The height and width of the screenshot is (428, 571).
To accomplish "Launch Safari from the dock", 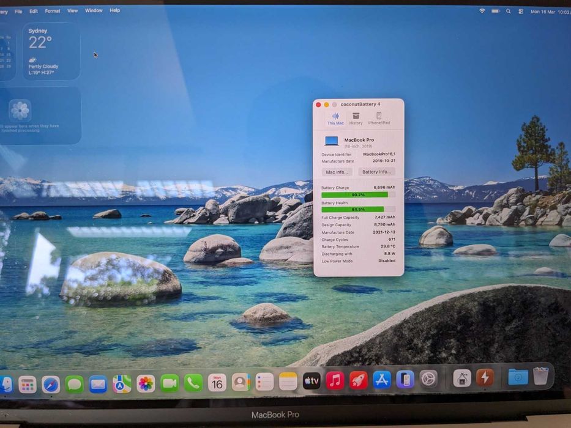I will pyautogui.click(x=51, y=385).
